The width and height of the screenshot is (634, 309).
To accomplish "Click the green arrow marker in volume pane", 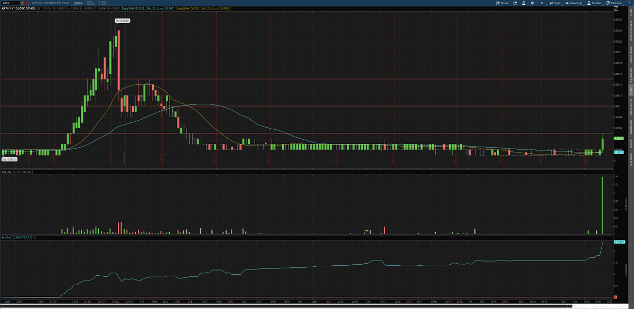I will [x=366, y=230].
